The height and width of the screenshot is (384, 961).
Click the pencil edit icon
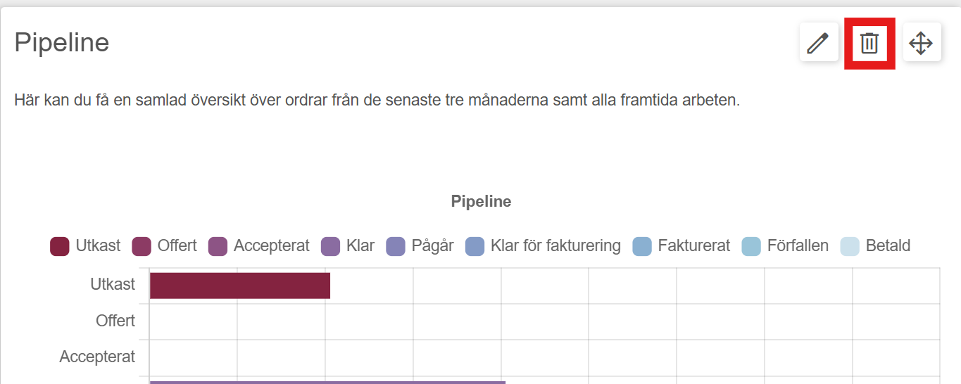[x=818, y=42]
